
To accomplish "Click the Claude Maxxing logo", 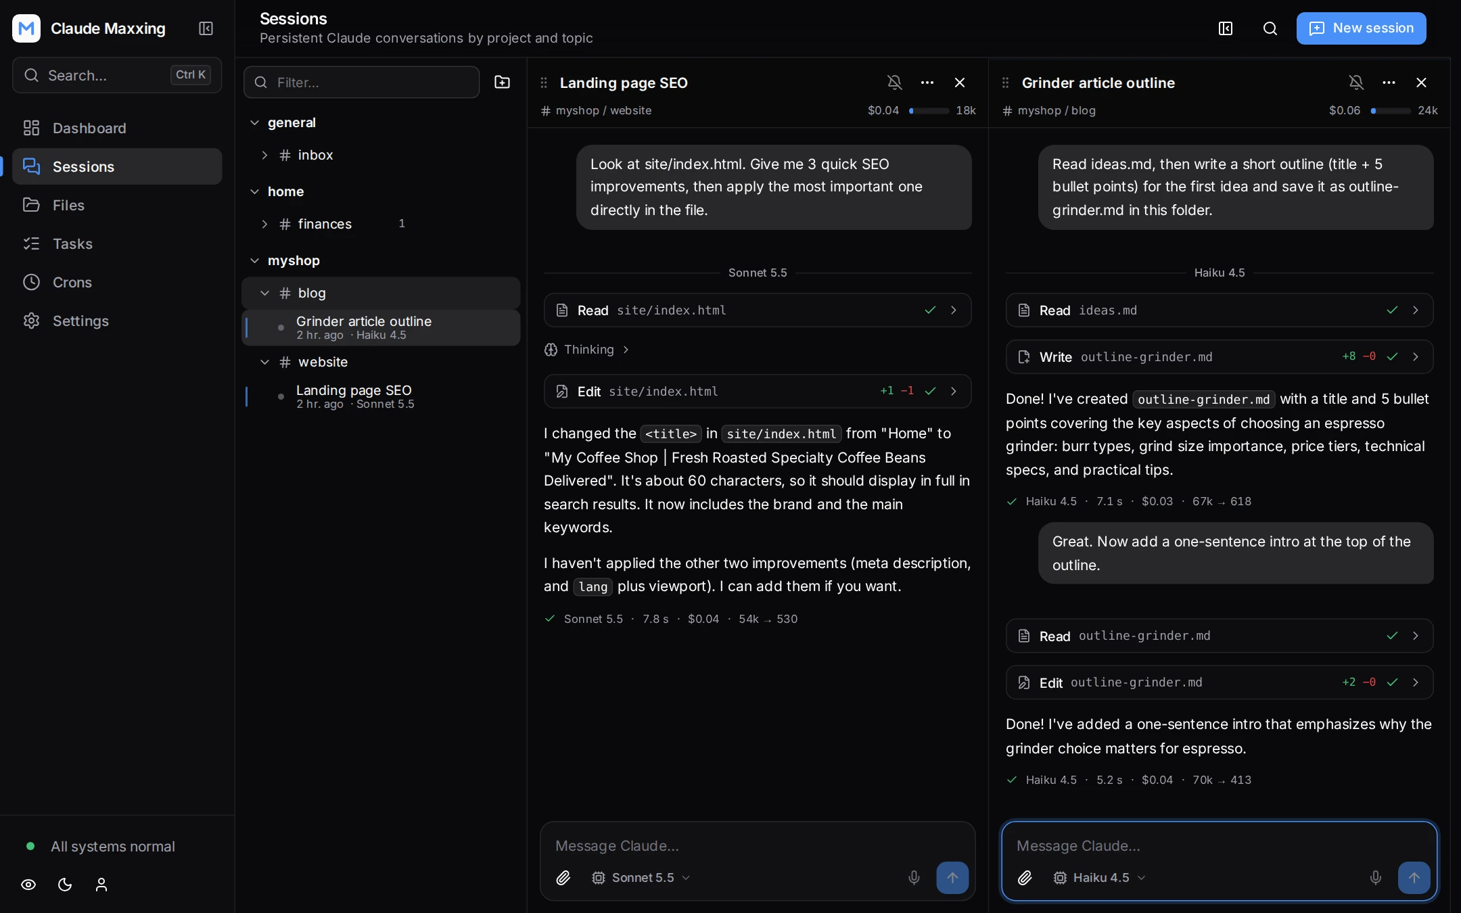I will (26, 28).
